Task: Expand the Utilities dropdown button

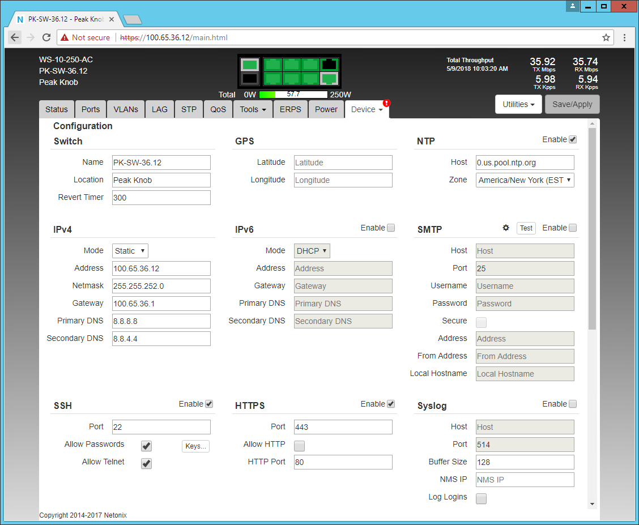Action: pos(518,104)
